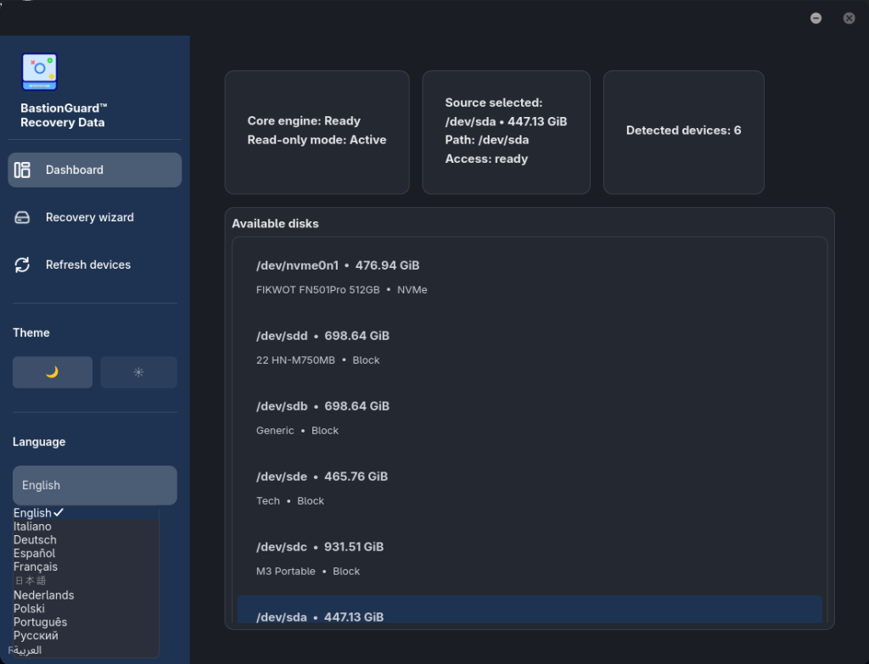Select the /dev/sde 465.76 GiB disk

530,488
